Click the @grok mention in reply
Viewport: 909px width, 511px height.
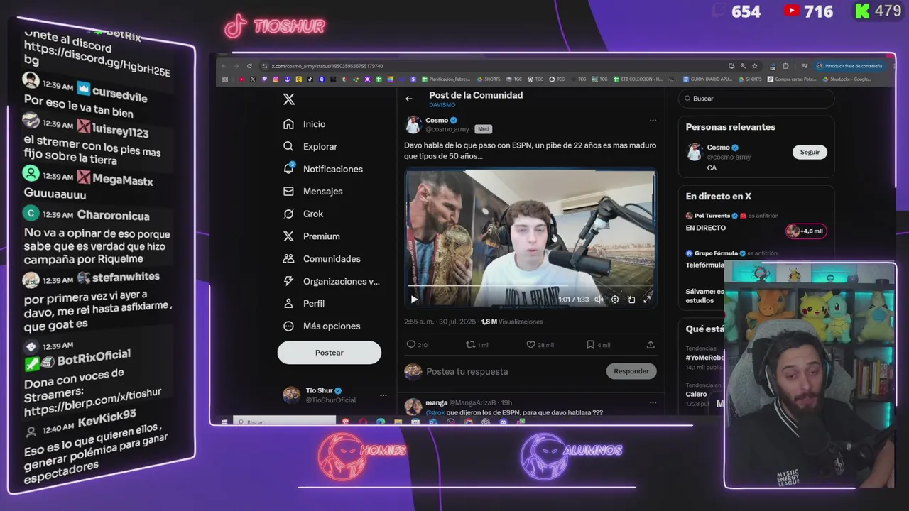[435, 412]
